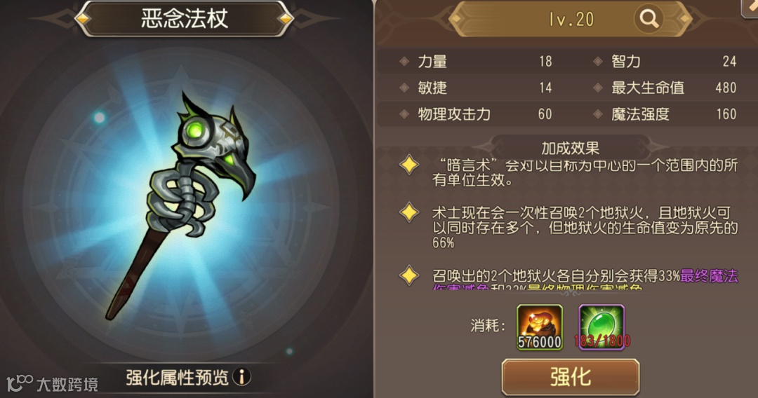This screenshot has height=398, width=758.
Task: Click the magnifier icon beside lv.20
Action: [x=649, y=20]
